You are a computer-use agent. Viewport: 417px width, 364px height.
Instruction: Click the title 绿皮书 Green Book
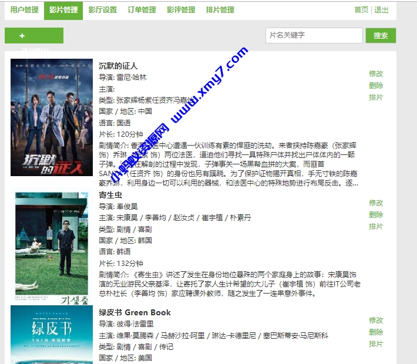click(x=134, y=312)
